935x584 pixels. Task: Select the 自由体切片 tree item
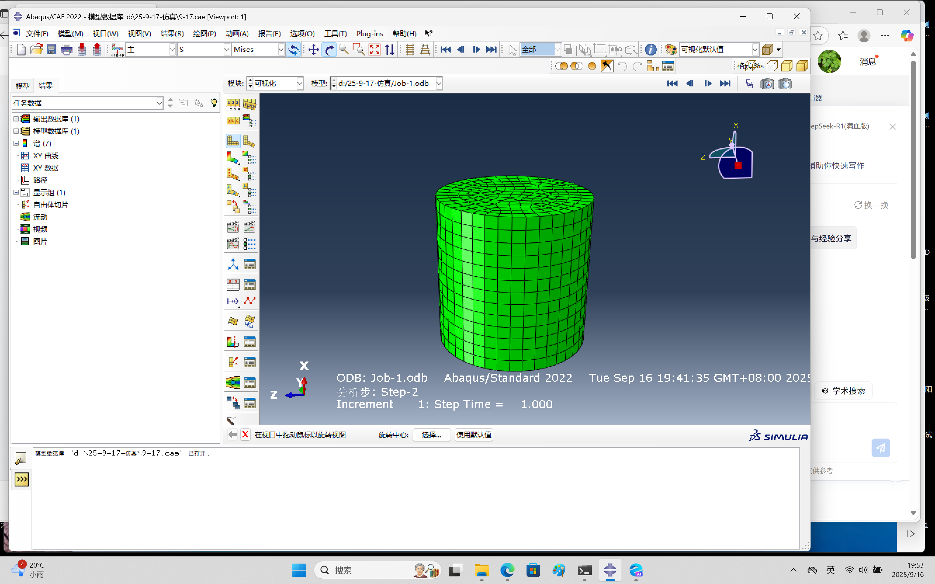click(x=51, y=205)
